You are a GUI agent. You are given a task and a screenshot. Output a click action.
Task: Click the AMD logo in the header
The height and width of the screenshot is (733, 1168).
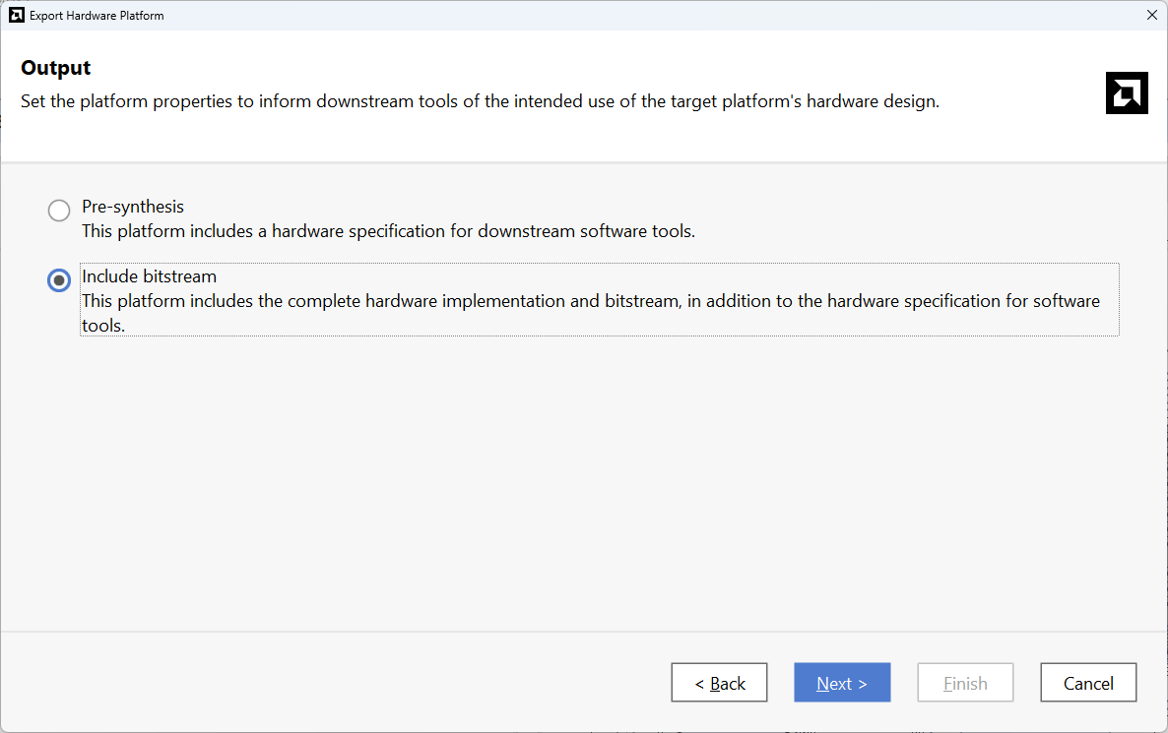pyautogui.click(x=1127, y=92)
